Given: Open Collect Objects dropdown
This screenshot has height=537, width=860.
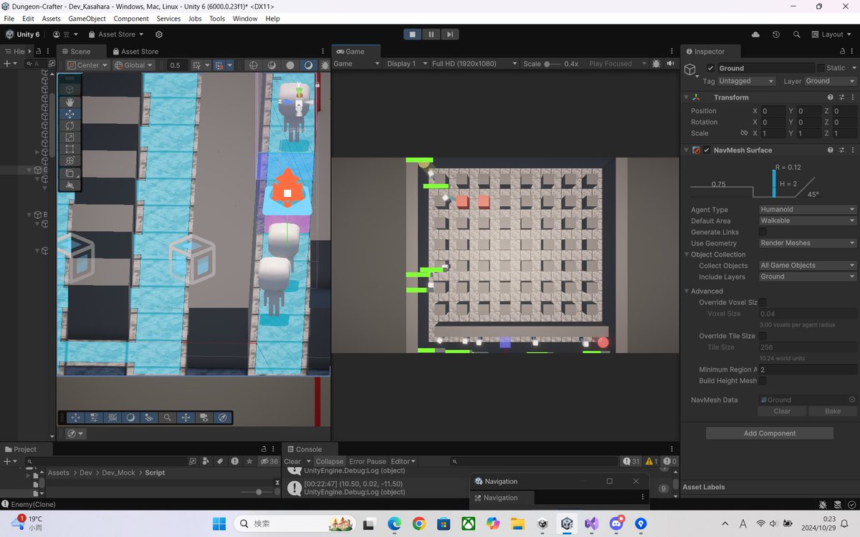Looking at the screenshot, I should [808, 266].
